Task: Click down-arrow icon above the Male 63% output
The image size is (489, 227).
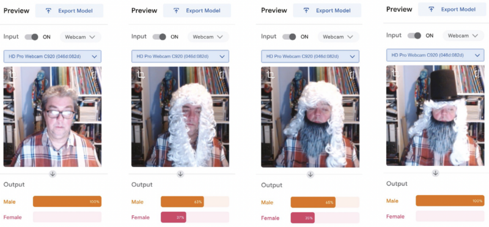Action: (x=180, y=174)
